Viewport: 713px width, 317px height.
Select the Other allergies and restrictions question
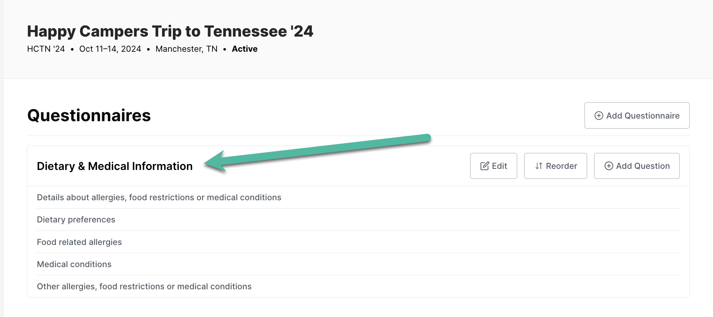point(144,286)
